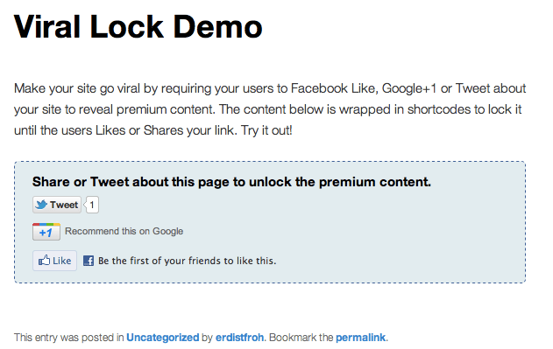
Task: Click 'Bookmark the' text in footer
Action: coord(301,338)
